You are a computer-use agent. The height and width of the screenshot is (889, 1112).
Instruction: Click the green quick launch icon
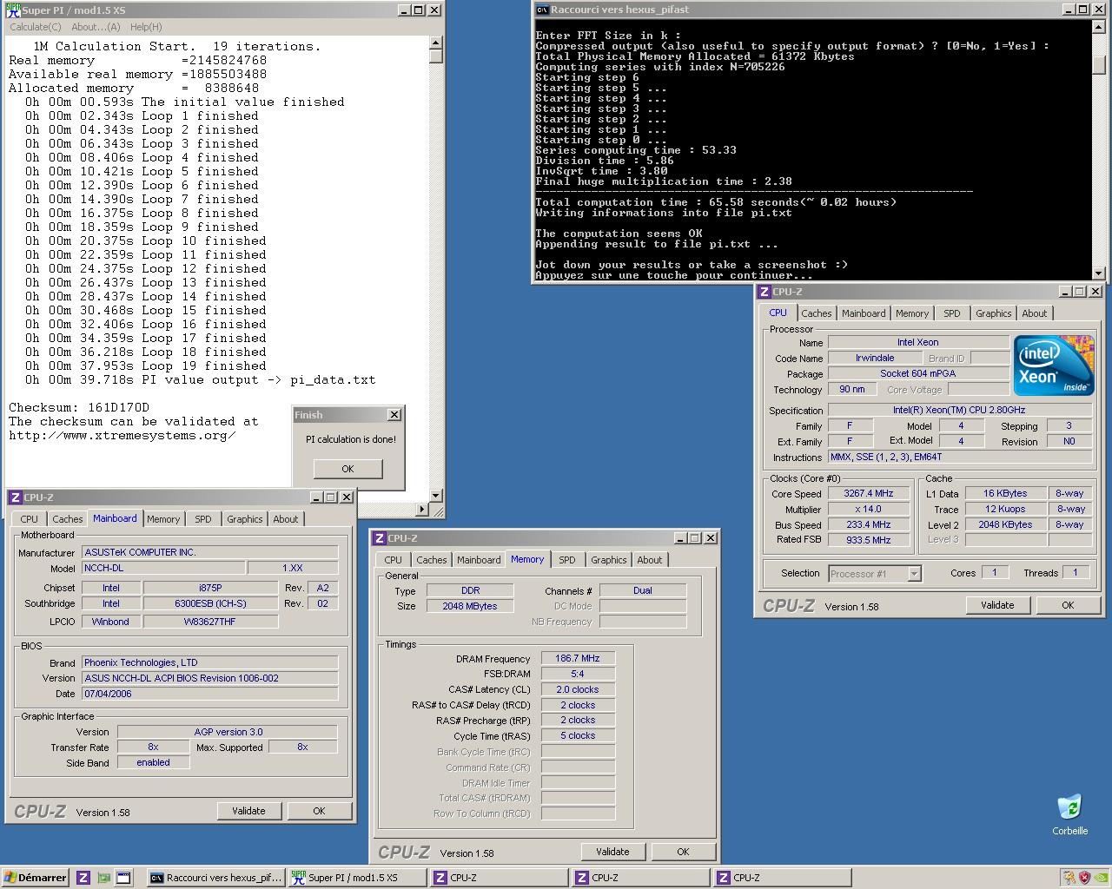[x=103, y=878]
